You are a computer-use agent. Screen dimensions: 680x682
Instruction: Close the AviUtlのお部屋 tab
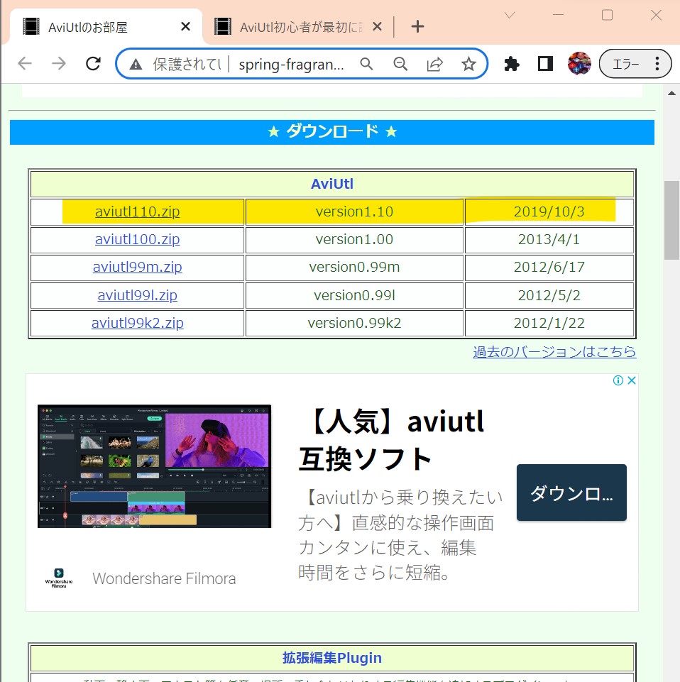pyautogui.click(x=185, y=27)
